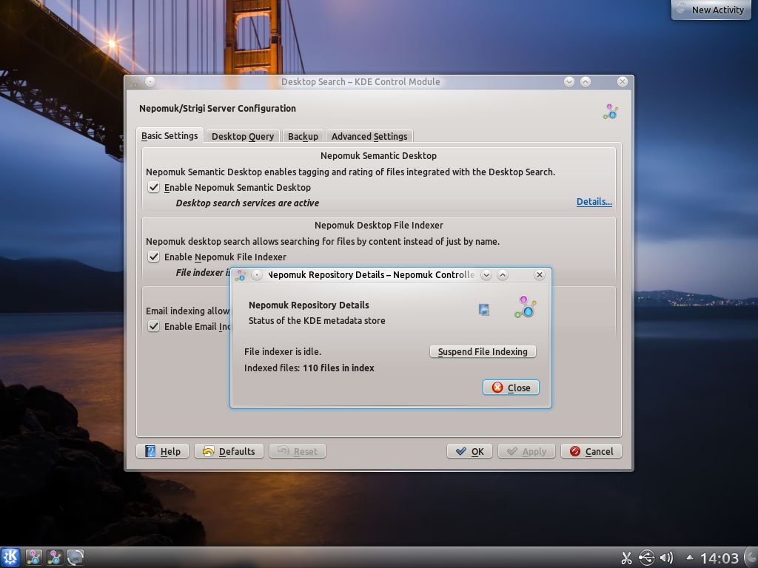This screenshot has height=568, width=758.
Task: Click 'Status of the KDE metadata store' text
Action: click(317, 321)
